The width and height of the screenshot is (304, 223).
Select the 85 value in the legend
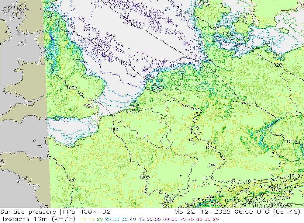207,219
